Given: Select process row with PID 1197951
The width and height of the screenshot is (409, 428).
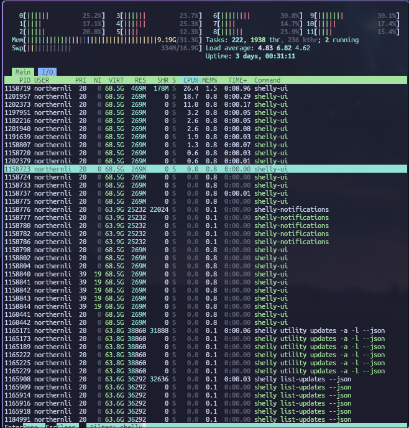Looking at the screenshot, I should 206,112.
